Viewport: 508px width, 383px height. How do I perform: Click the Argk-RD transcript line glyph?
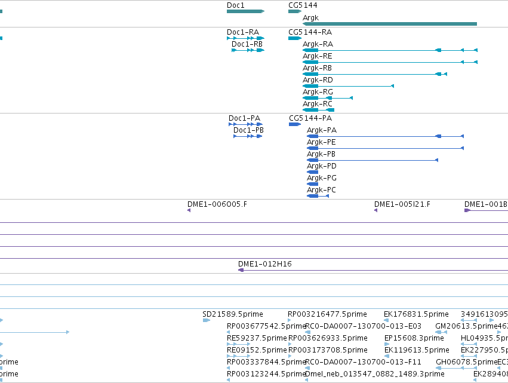tap(348, 86)
